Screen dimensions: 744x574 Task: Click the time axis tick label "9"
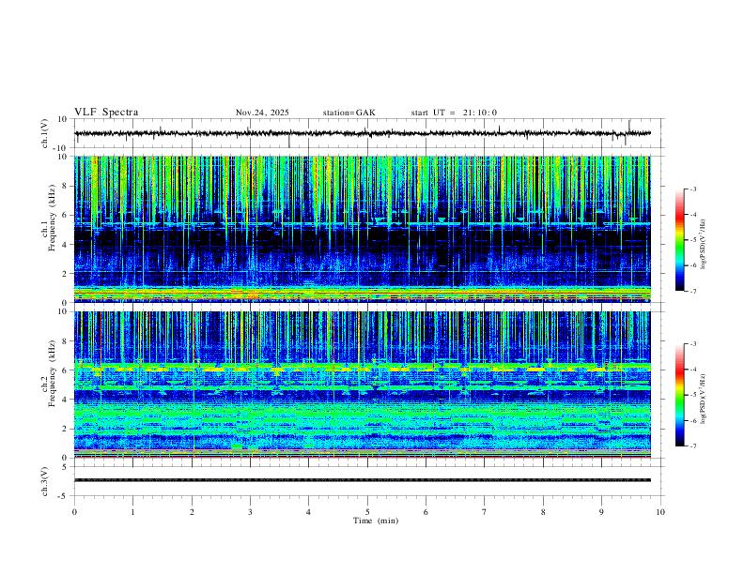coord(601,512)
